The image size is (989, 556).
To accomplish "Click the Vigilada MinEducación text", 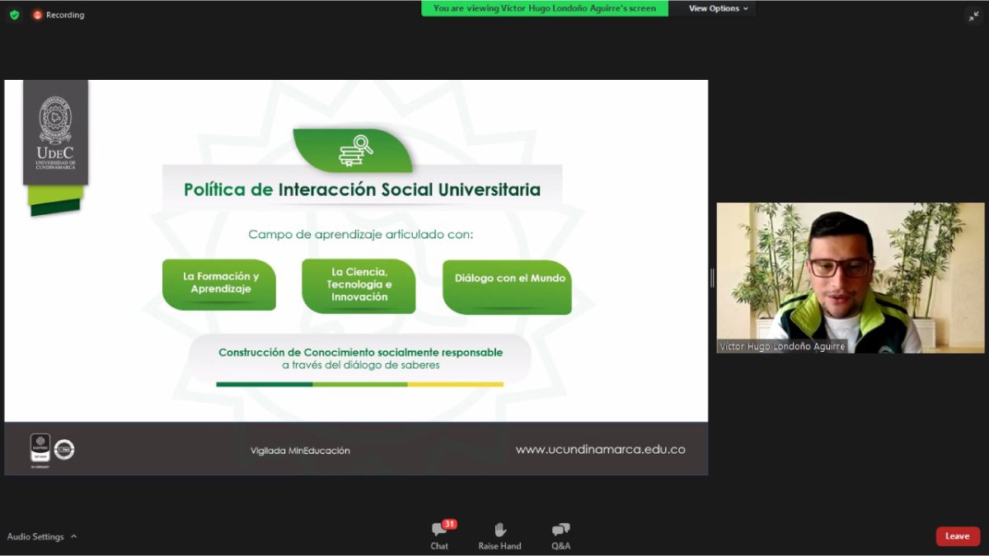I will click(x=300, y=451).
